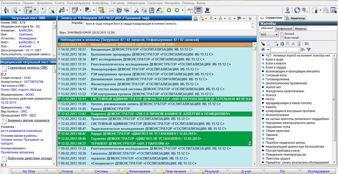Click the server tree icon at top-right
Viewport: 338px width, 174px height.
[304, 10]
